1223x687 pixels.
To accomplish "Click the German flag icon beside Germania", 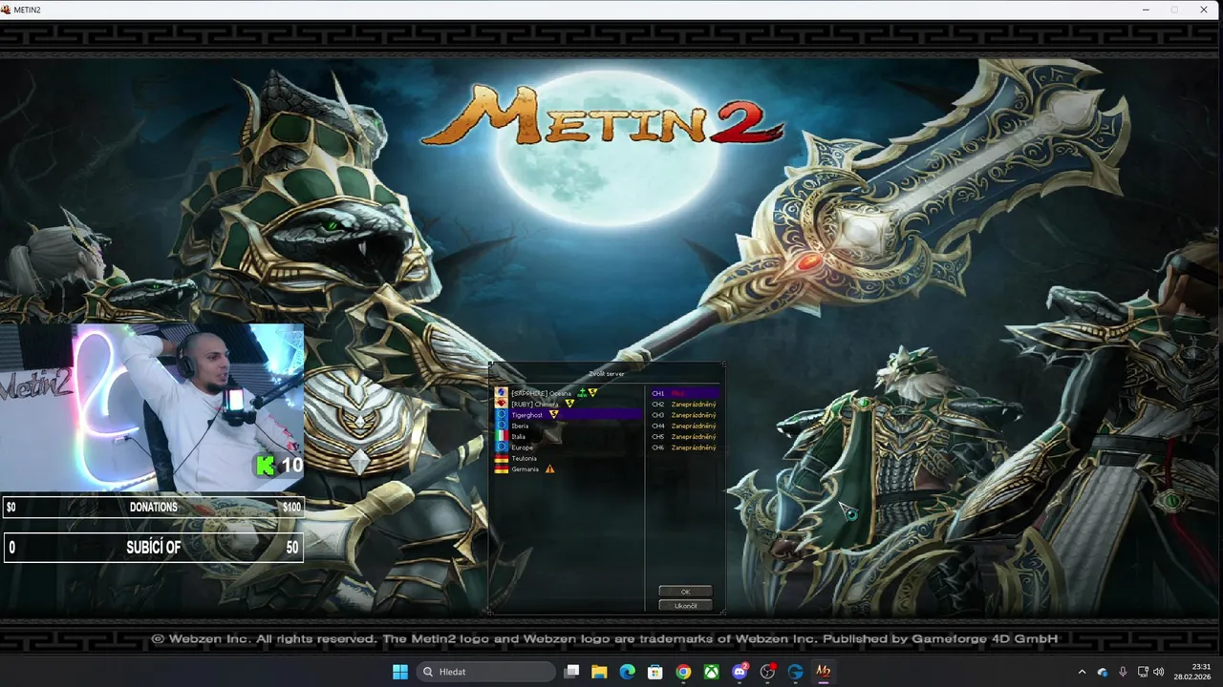I will pos(501,469).
